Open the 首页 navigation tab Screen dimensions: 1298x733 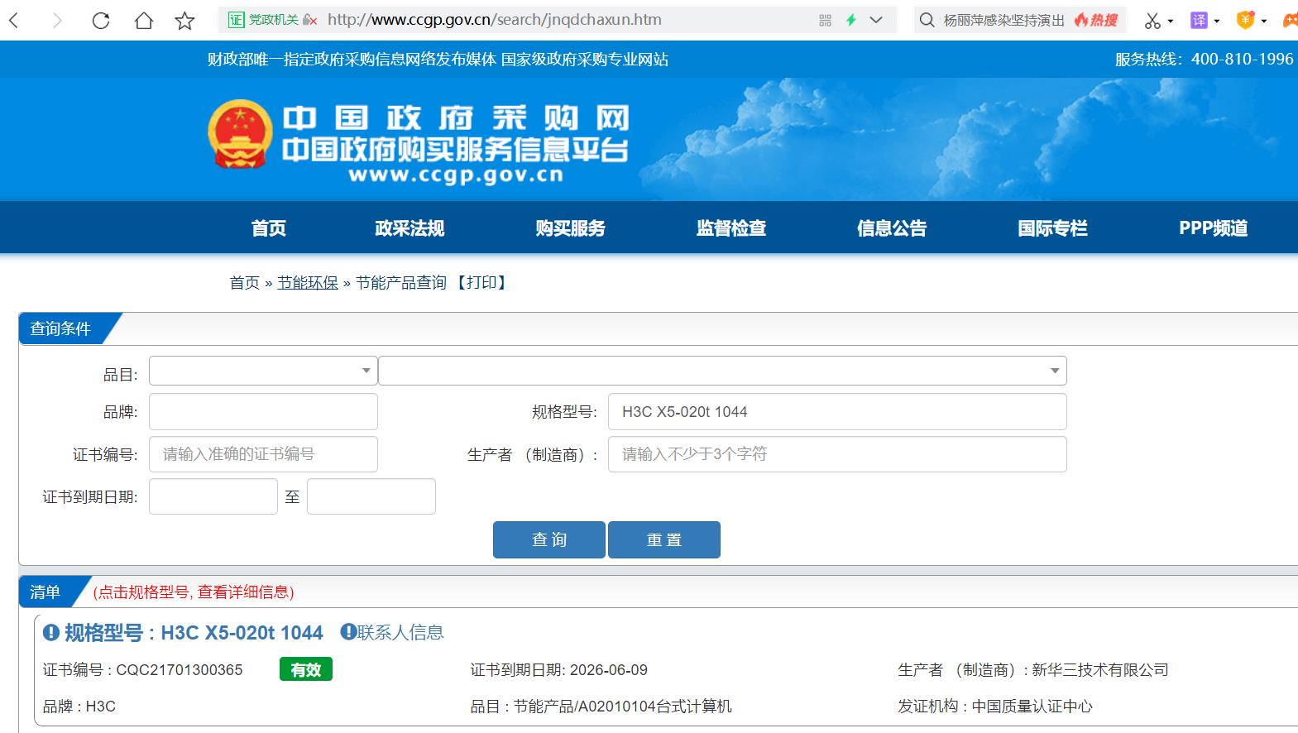269,228
